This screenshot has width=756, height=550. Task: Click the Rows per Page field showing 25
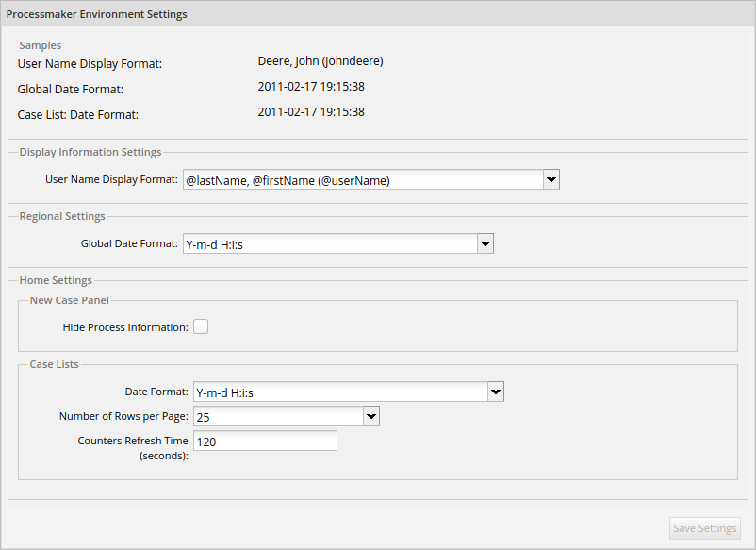[278, 416]
